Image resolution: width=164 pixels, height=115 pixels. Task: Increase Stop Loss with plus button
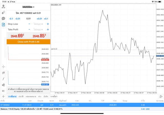coord(48,24)
